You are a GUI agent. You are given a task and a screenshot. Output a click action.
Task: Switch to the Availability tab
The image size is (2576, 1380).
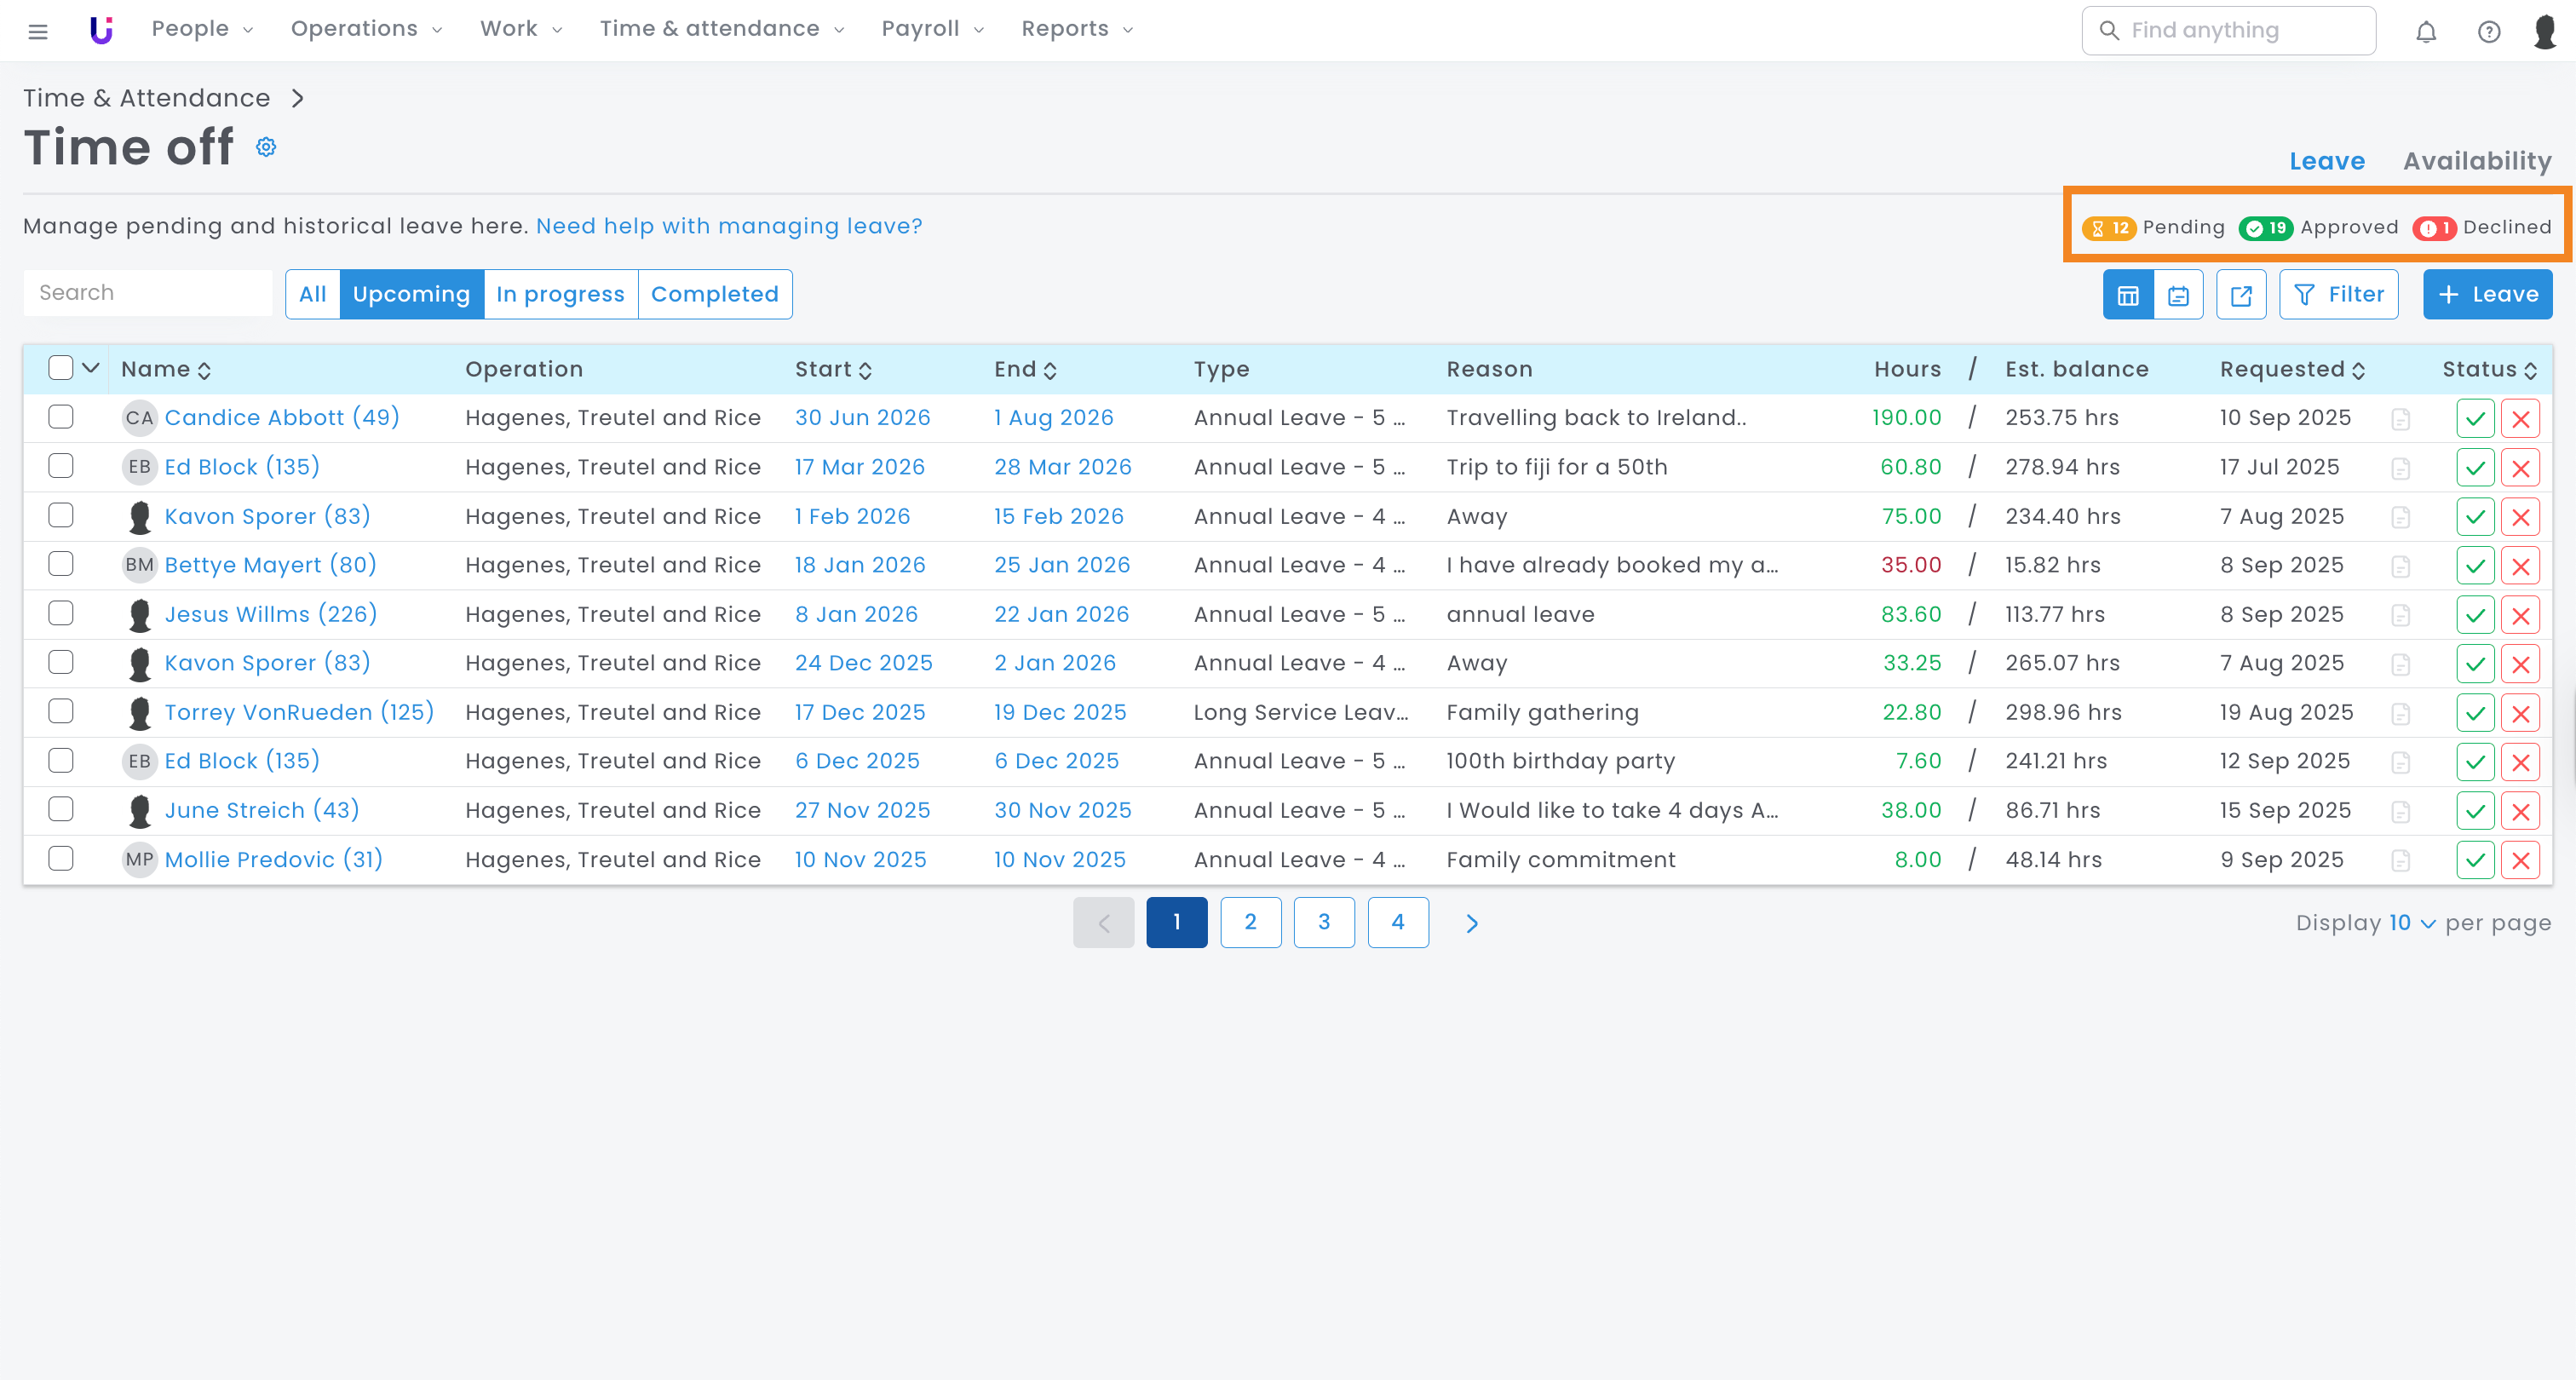[x=2476, y=161]
